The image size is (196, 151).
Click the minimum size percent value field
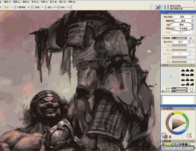coord(191,91)
